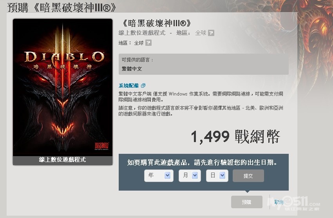Click the 1,499 戰網幣 price text
Viewport: 333px width, 218px height.
(235, 137)
